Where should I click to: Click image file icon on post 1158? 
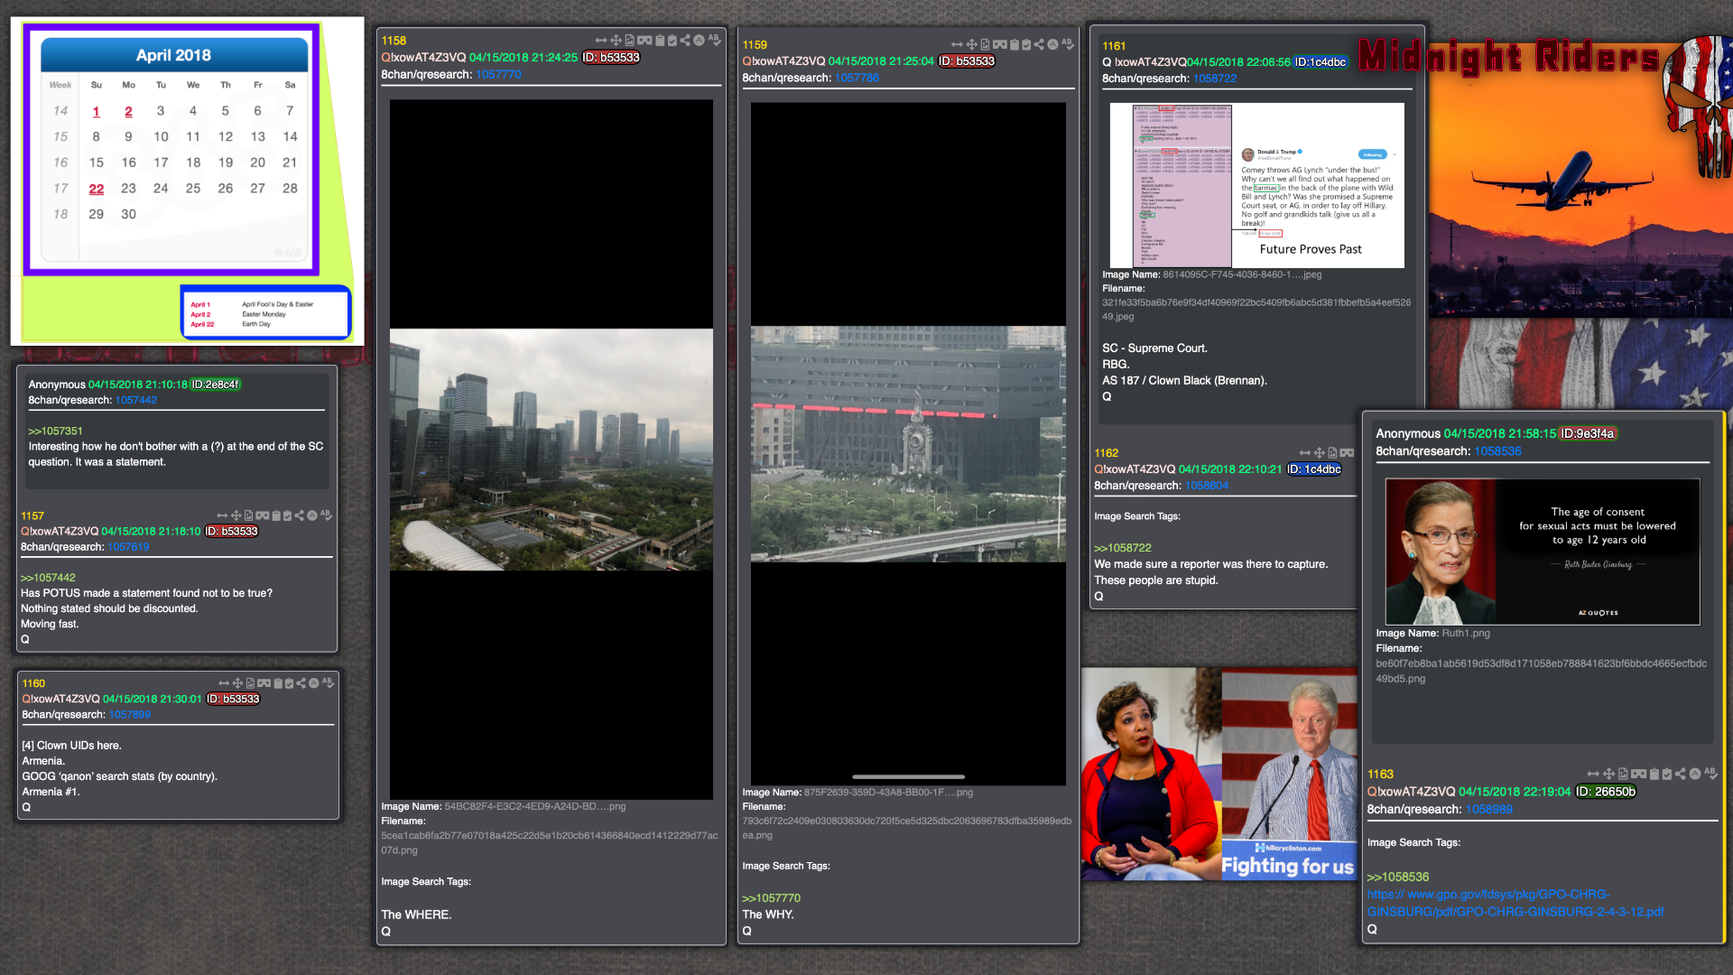pos(629,41)
